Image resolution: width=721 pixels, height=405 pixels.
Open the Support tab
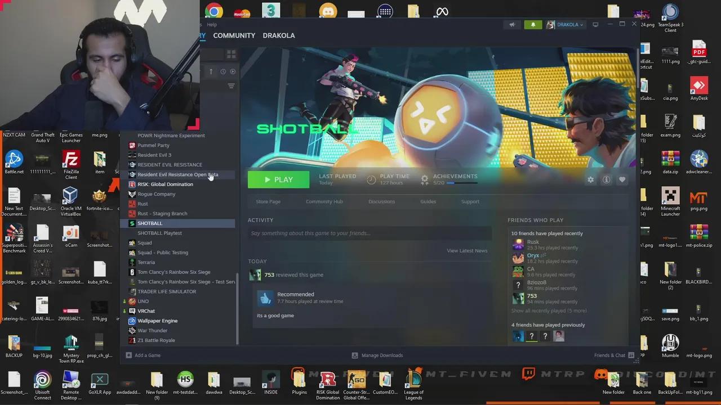click(x=470, y=201)
